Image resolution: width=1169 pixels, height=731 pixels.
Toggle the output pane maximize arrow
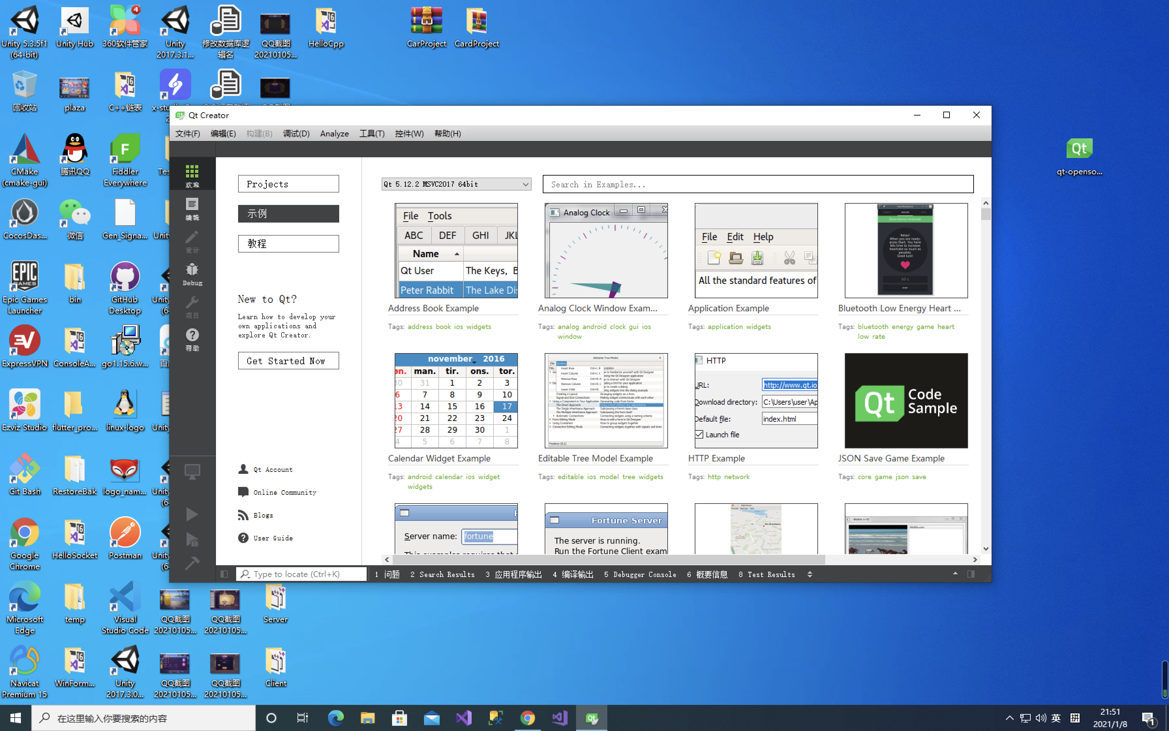coord(955,573)
